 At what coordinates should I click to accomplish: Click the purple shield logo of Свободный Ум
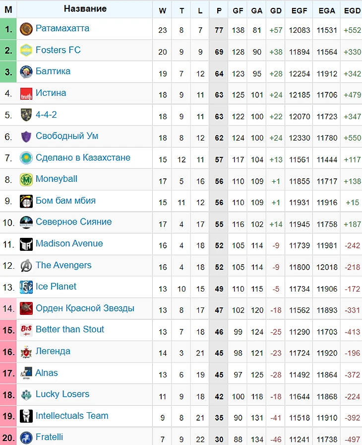click(26, 137)
